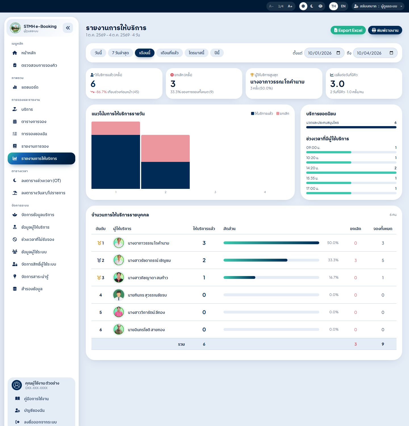Click the จัดการข้อมูลบริการ lotus icon
409x426 pixels.
coord(15,215)
